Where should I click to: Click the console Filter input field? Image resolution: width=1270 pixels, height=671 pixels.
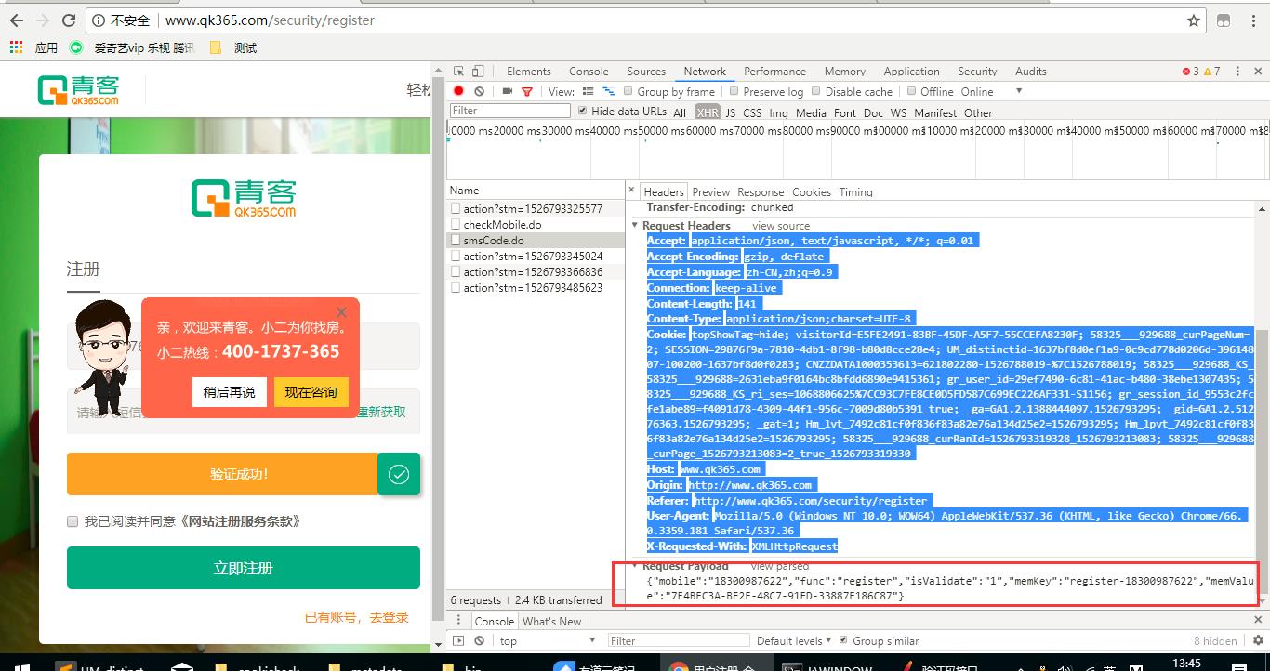point(679,640)
